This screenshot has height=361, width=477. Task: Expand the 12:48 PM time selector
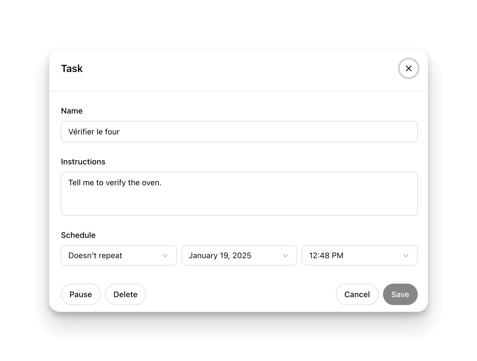coord(359,255)
